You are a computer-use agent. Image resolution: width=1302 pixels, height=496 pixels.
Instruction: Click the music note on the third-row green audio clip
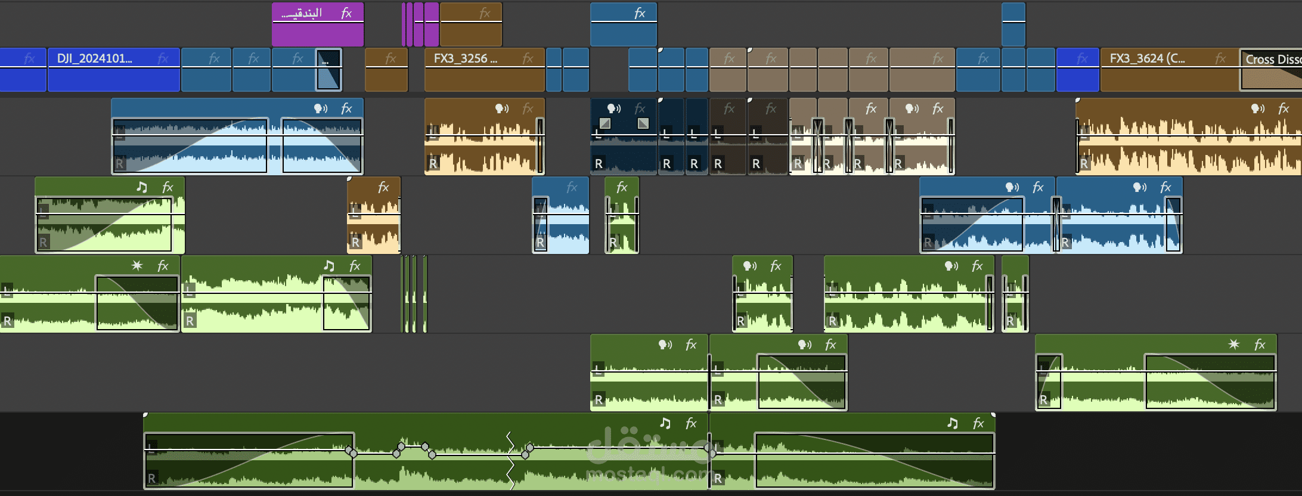[329, 266]
